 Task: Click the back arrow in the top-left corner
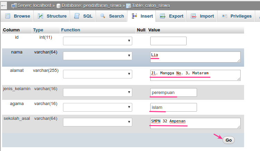4,6
